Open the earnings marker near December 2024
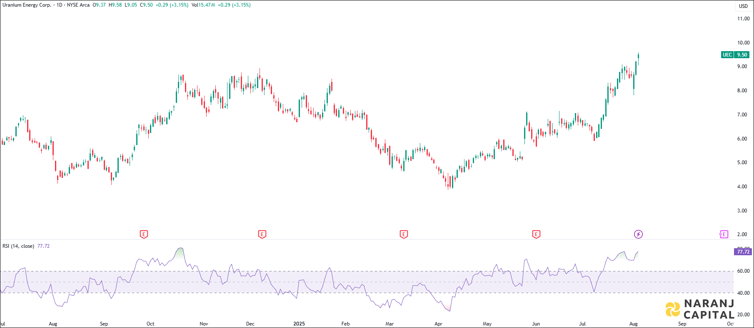 click(262, 234)
